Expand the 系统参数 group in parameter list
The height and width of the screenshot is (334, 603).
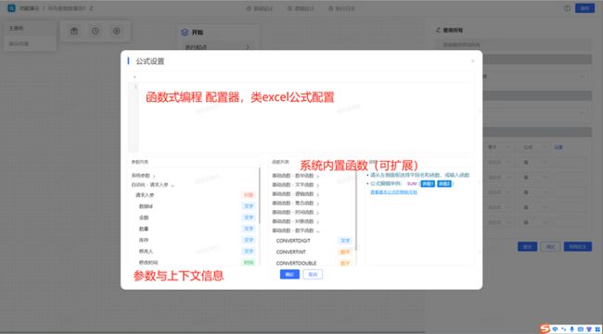[x=143, y=176]
